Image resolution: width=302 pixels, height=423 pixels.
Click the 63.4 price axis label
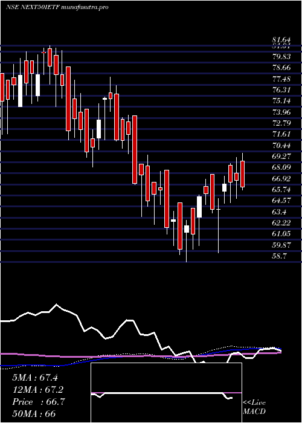click(x=279, y=212)
